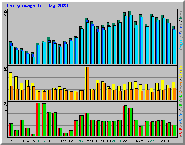Click day label 9 on the x-axis

(55, 141)
